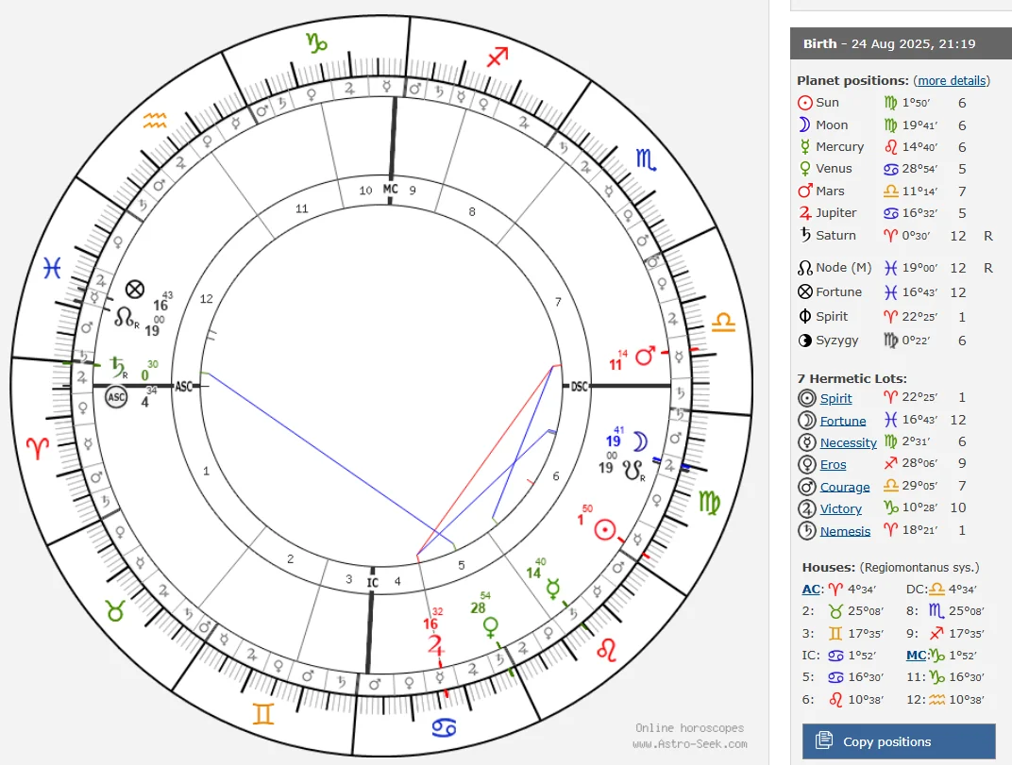Viewport: 1012px width, 765px height.
Task: Click the Syzygy half-moon icon in the list
Action: (805, 341)
